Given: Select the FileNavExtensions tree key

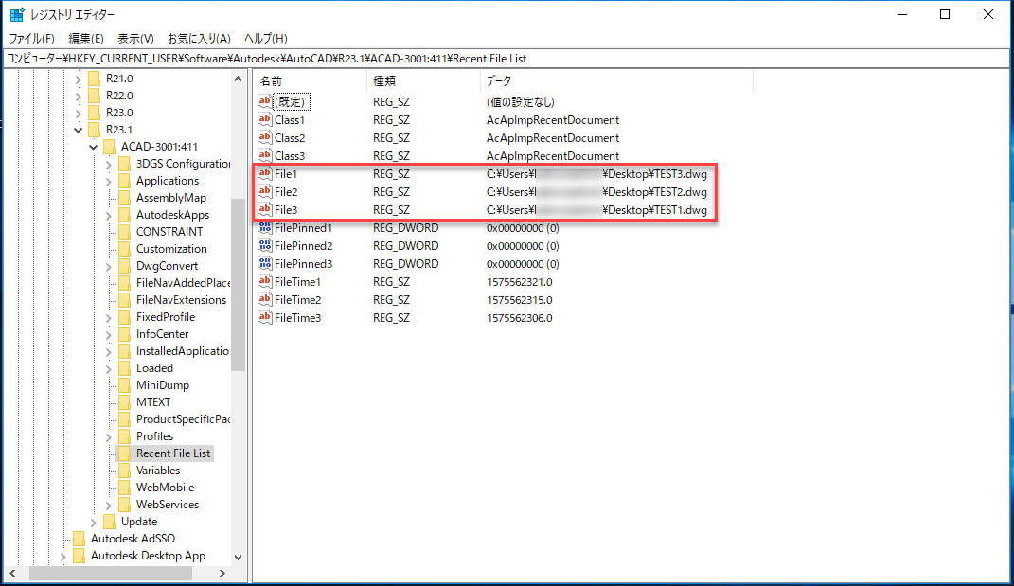Looking at the screenshot, I should click(x=181, y=300).
